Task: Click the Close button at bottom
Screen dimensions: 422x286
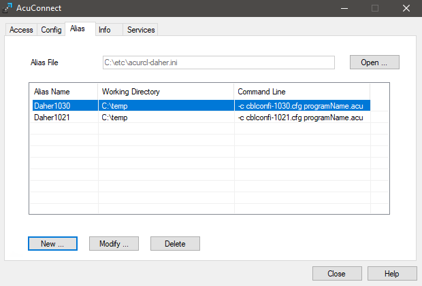Action: point(336,273)
